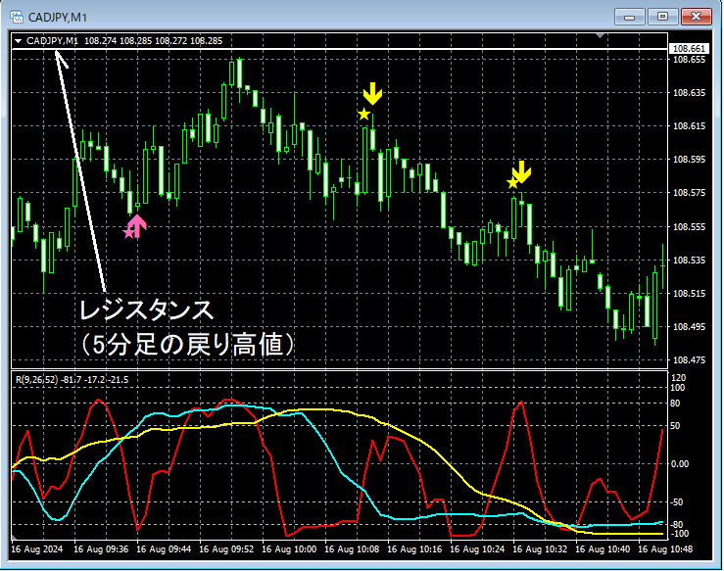
Task: Click the 108.635 price axis label
Action: tap(689, 93)
